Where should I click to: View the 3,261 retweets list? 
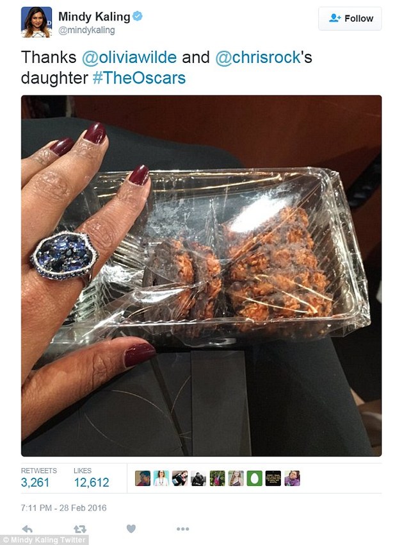pos(38,478)
